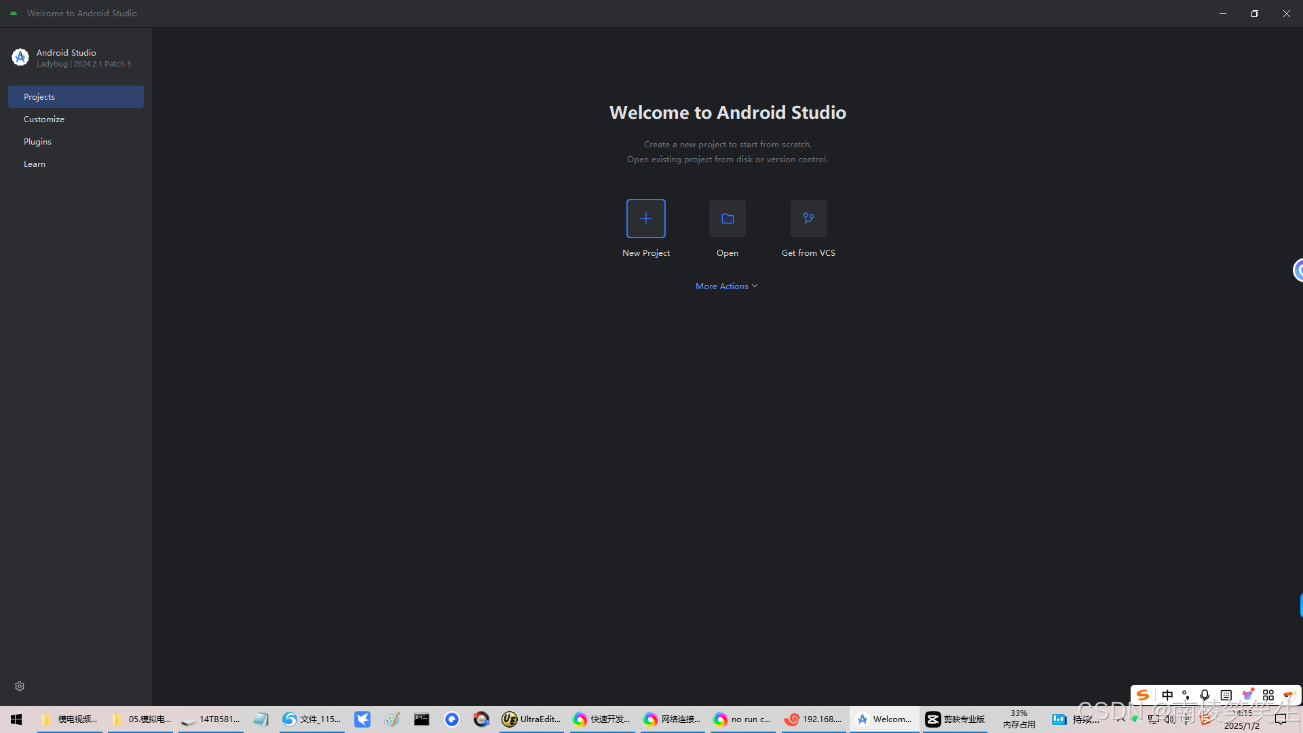
Task: Click the Windows Start button
Action: point(16,719)
